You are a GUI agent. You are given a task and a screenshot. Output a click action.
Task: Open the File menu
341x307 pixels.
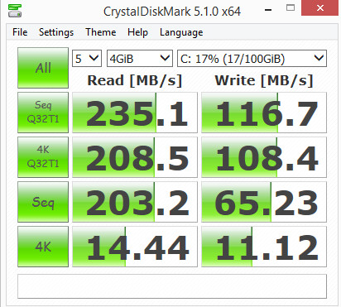coord(20,32)
